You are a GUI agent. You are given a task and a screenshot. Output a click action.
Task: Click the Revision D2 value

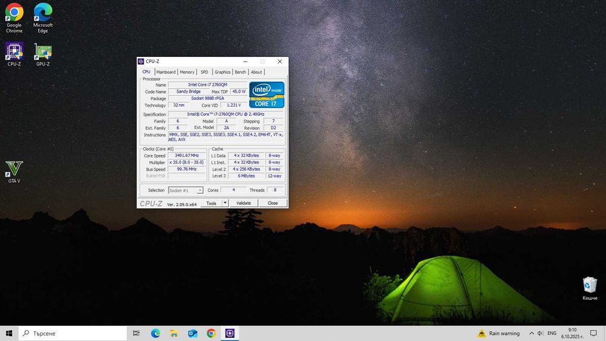coord(273,128)
